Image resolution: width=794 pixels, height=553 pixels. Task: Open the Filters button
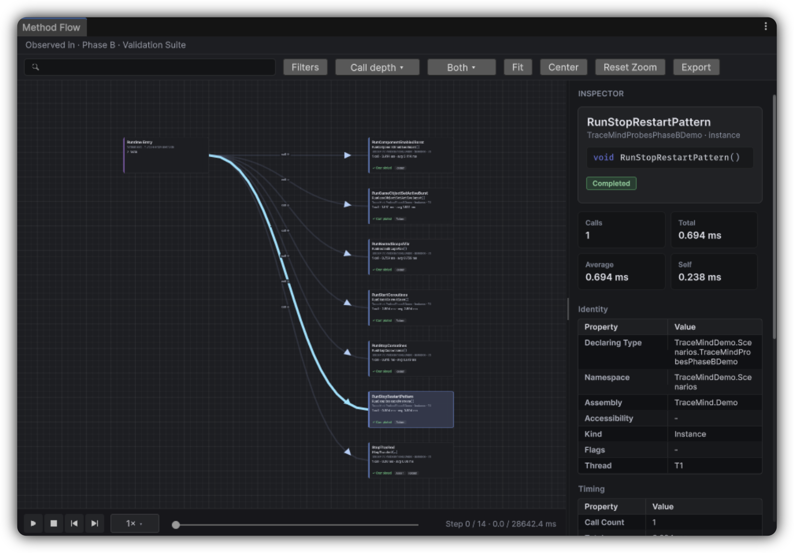click(x=305, y=67)
